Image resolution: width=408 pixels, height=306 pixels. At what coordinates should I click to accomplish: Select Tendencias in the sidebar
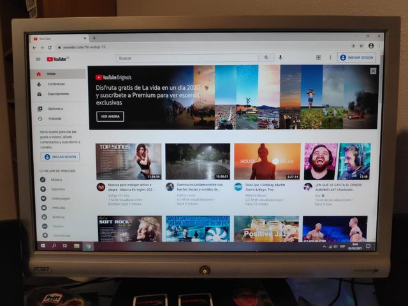pyautogui.click(x=56, y=84)
